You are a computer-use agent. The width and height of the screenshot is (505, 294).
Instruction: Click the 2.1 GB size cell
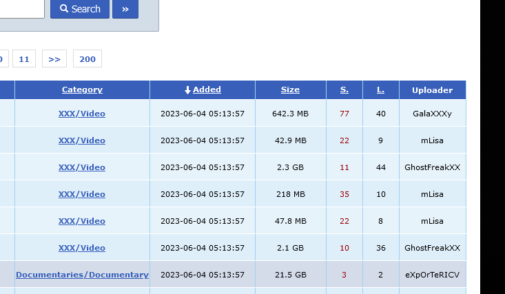click(290, 248)
